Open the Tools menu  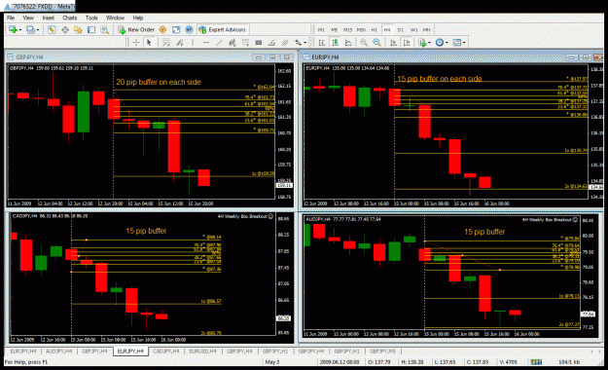pyautogui.click(x=91, y=18)
